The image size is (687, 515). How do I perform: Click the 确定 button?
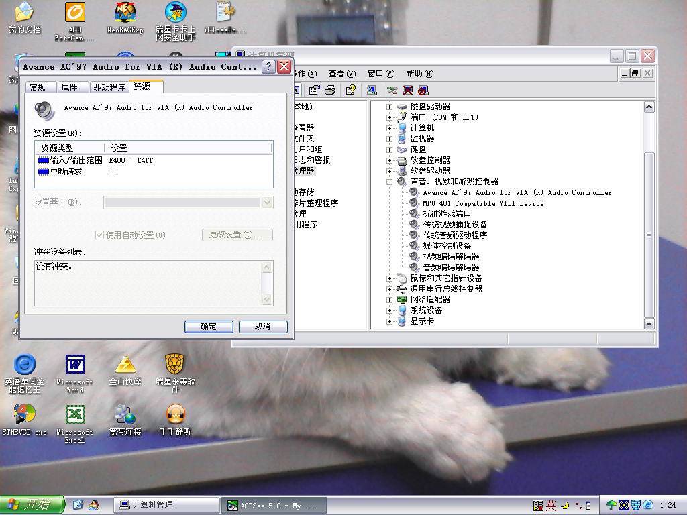(209, 327)
